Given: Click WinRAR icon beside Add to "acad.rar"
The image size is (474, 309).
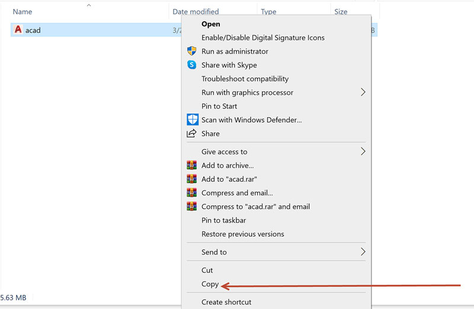Looking at the screenshot, I should pyautogui.click(x=191, y=179).
